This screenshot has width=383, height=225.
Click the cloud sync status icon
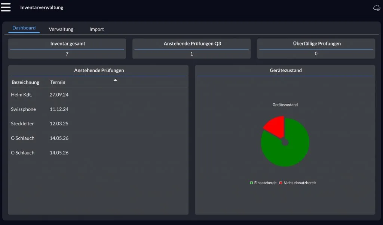click(377, 8)
